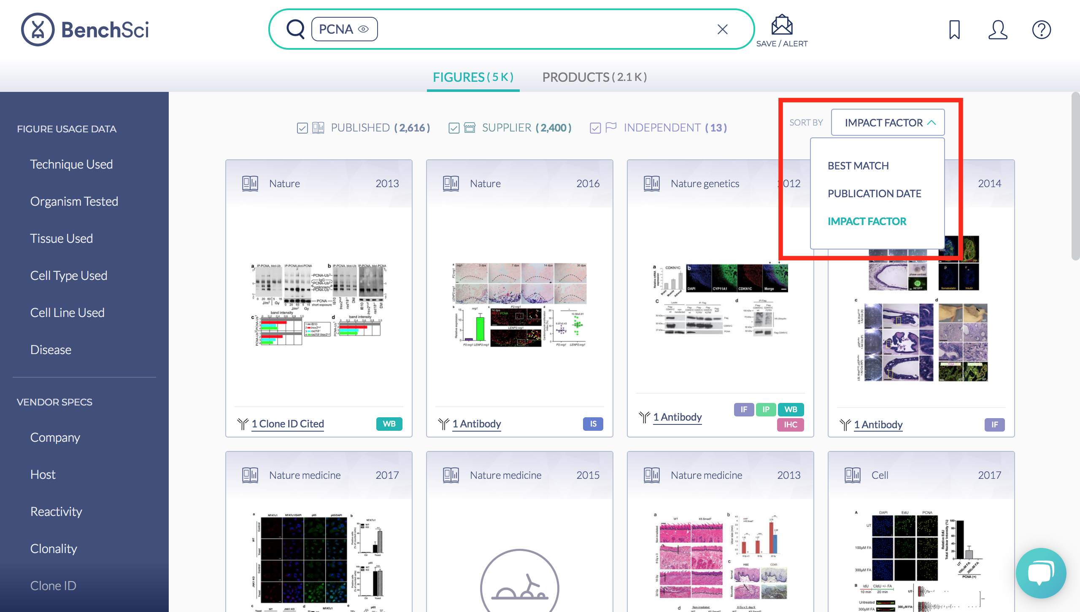
Task: Click journal icon on Nature medicine 2013 card
Action: [x=652, y=475]
